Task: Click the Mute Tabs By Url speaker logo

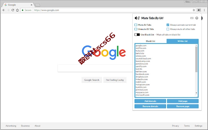Action: pyautogui.click(x=137, y=18)
